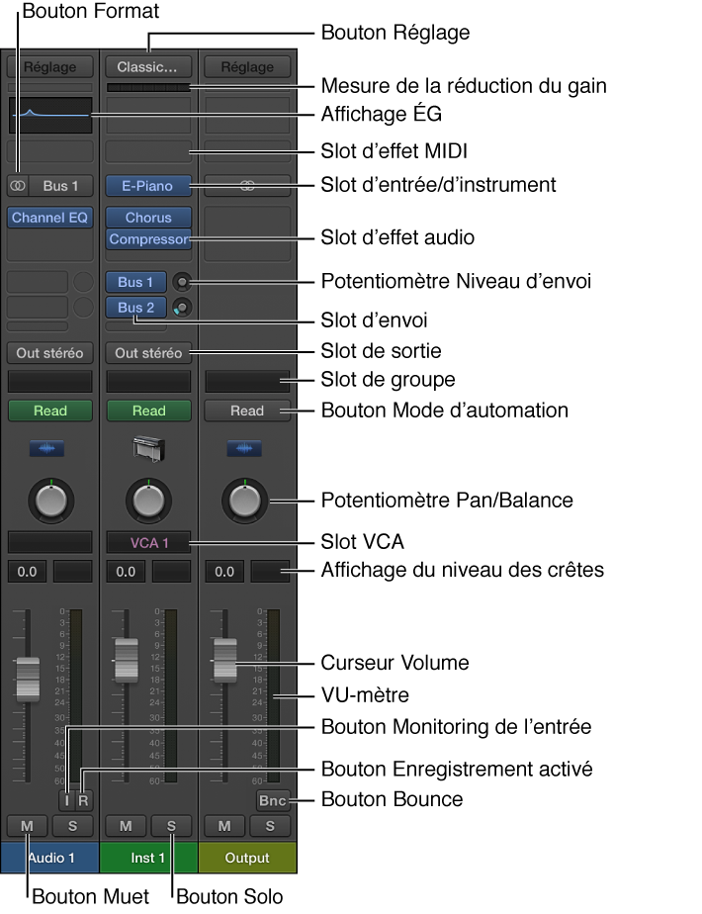Open the EQ display on Audio 1
Viewport: 702px width, 914px height.
click(x=50, y=115)
